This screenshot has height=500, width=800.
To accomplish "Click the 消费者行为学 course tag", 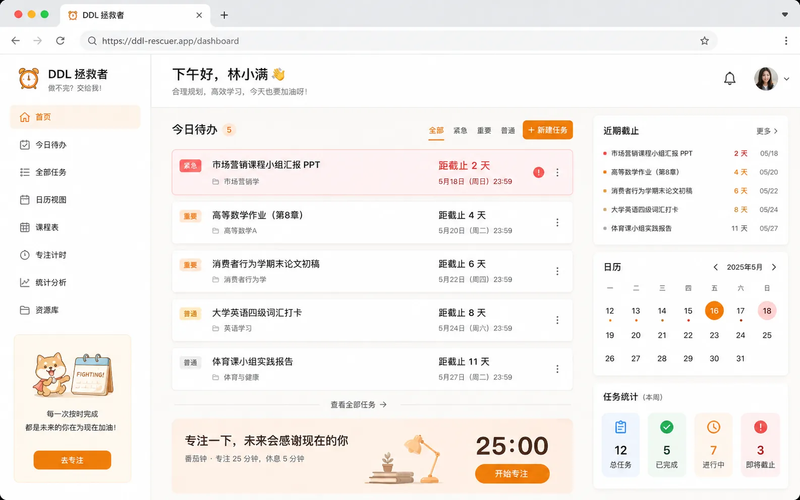I will (240, 279).
